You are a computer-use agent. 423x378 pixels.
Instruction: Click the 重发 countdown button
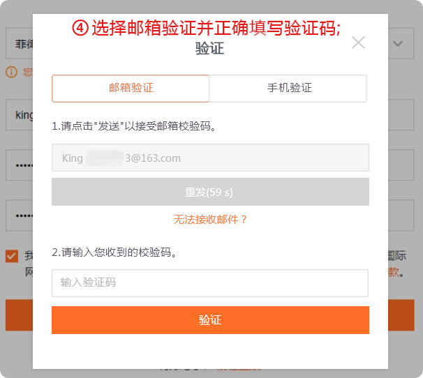click(x=210, y=192)
